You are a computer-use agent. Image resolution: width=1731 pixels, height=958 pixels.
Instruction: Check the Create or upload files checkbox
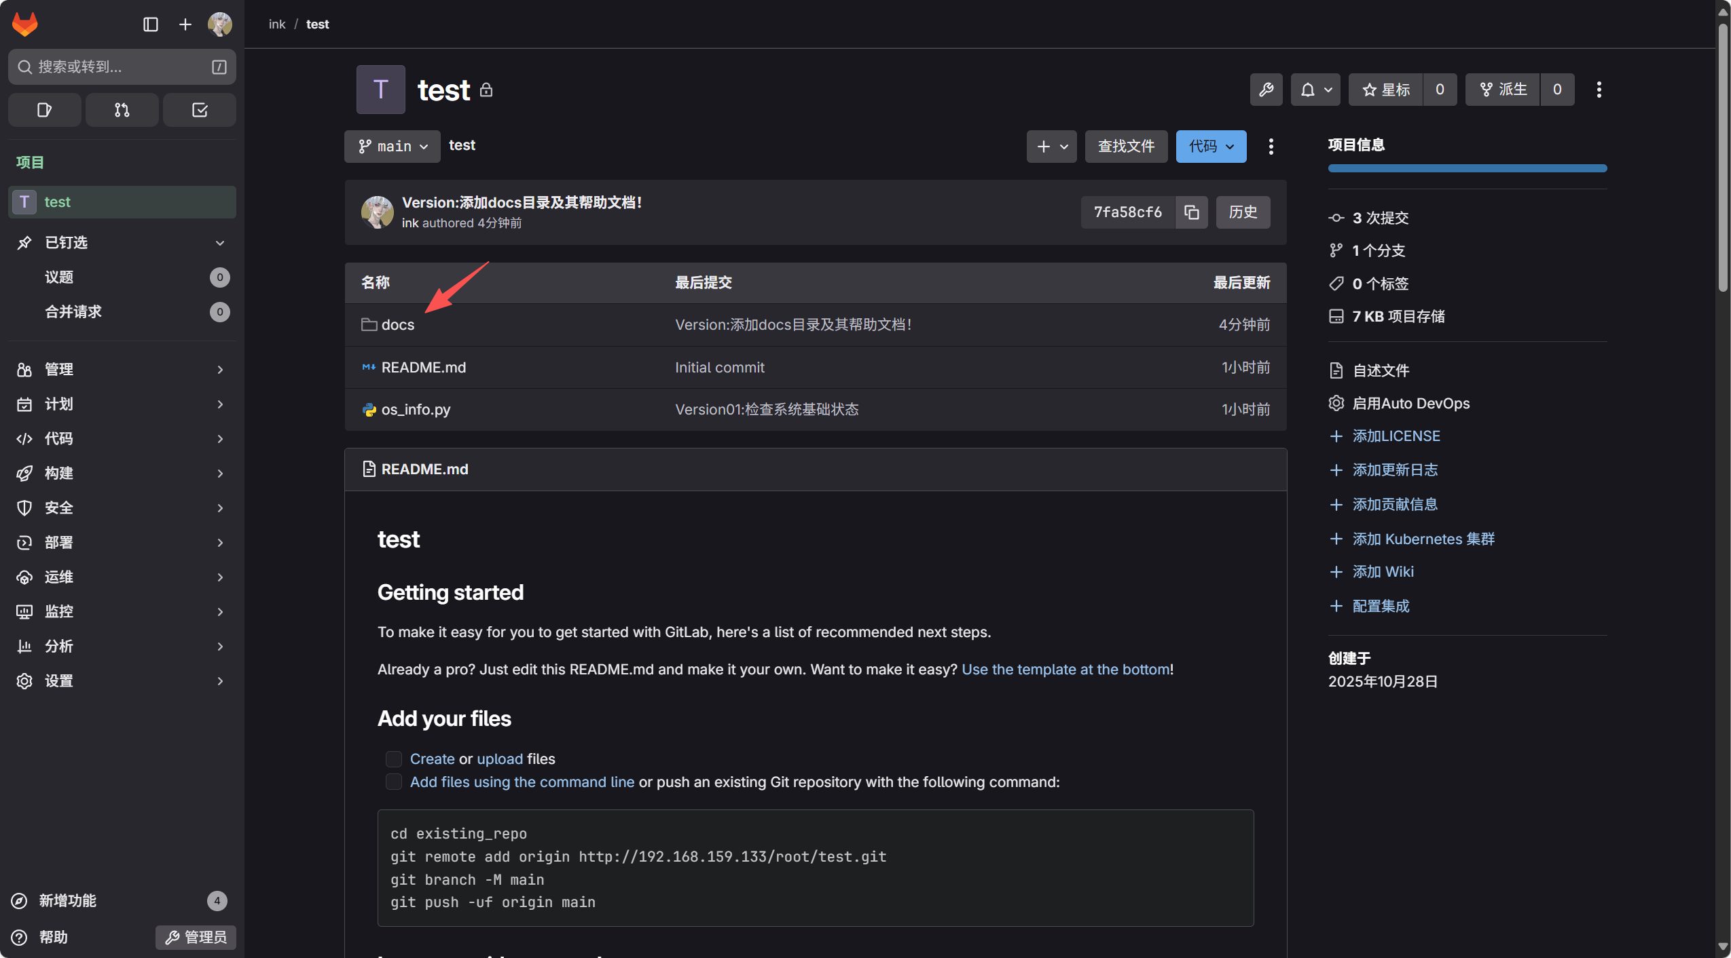click(x=394, y=759)
